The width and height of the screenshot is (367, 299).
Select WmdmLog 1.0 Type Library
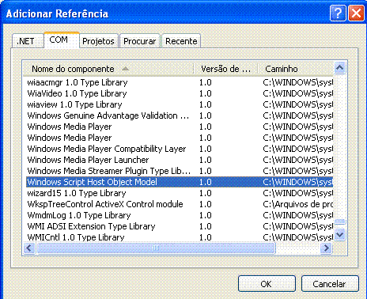coord(180,215)
